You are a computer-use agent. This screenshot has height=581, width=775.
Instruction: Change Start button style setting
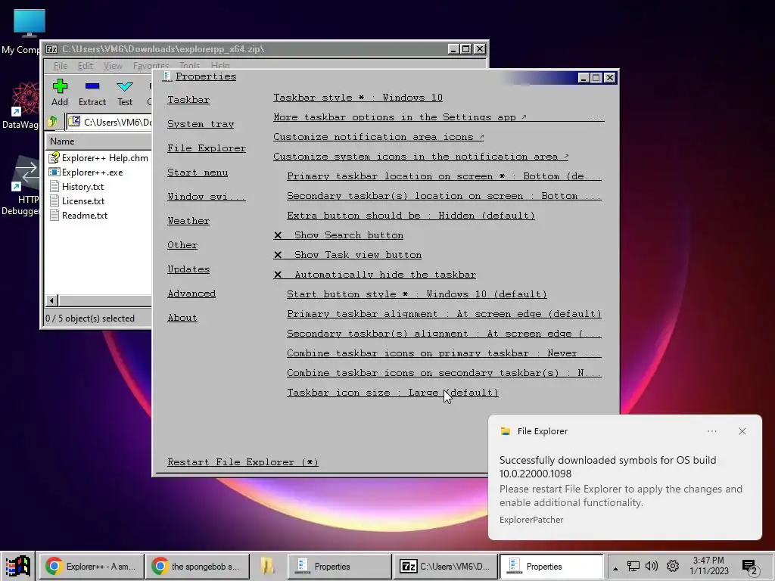tap(417, 294)
